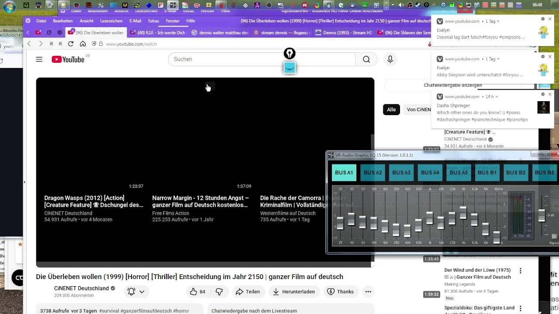Select BUS A2 in the Graphic EQ

click(x=373, y=173)
